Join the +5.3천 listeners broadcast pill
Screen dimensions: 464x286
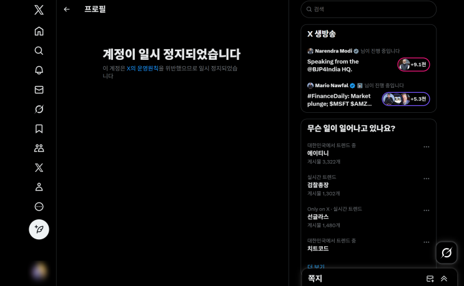(x=406, y=99)
